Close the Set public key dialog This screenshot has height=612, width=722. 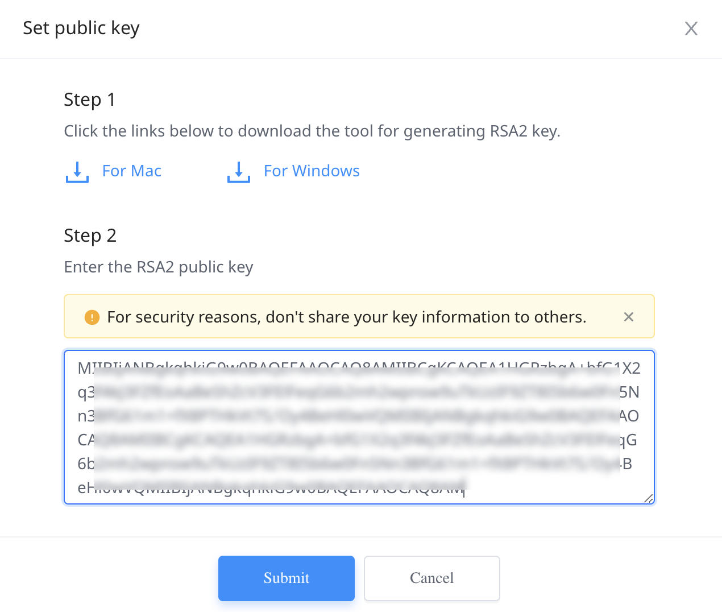coord(691,28)
